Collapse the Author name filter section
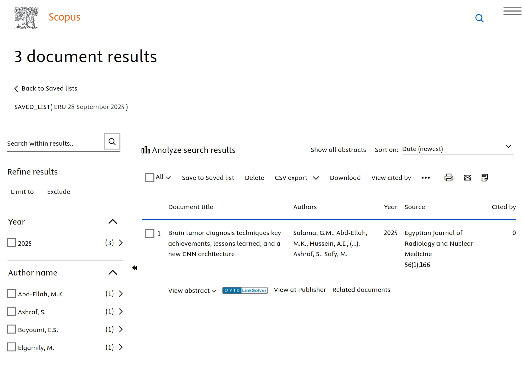This screenshot has height=369, width=523. [113, 273]
